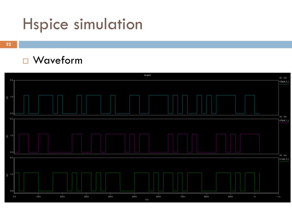Click the 't(s)' time axis title
292x219 pixels.
tap(147, 199)
